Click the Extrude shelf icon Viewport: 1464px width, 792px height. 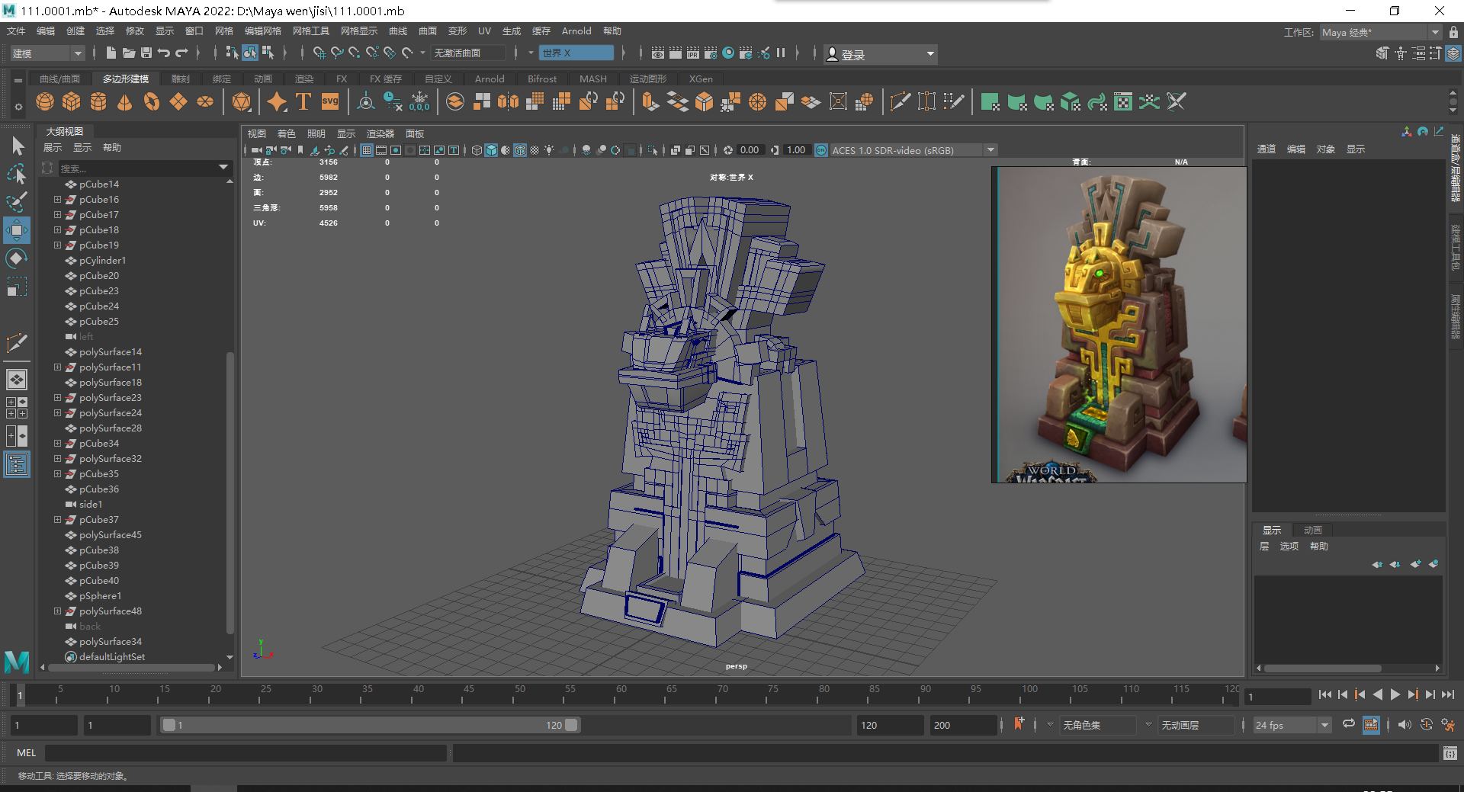tap(650, 101)
